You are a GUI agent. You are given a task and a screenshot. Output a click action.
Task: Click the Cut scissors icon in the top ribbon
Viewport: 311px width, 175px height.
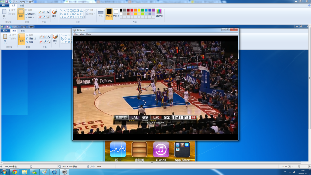point(9,10)
